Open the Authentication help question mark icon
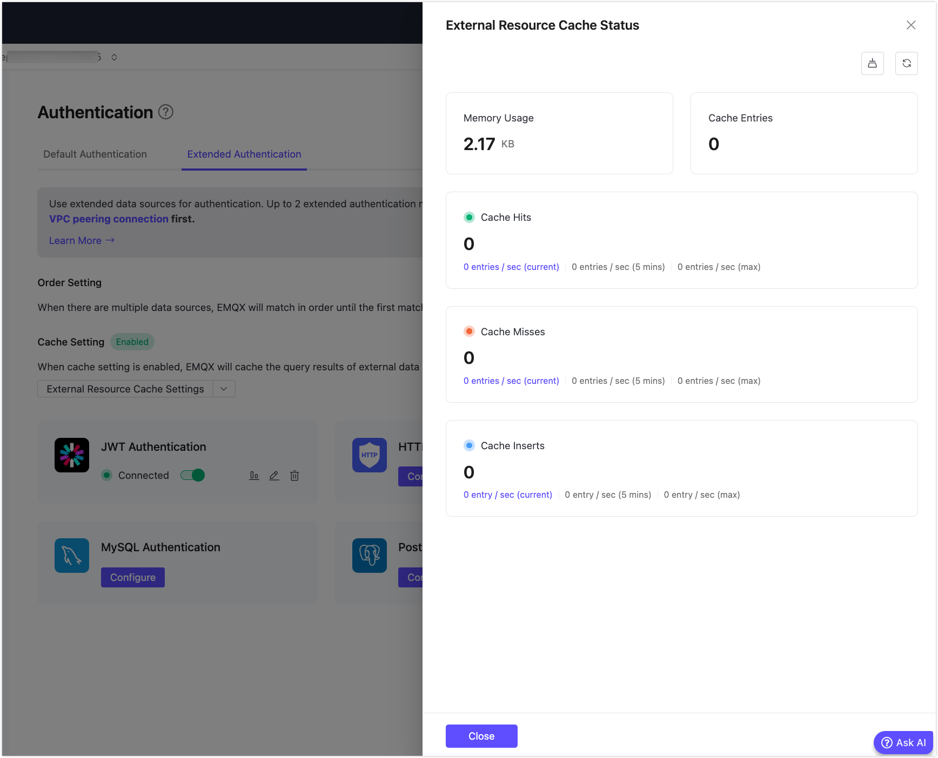Image resolution: width=938 pixels, height=758 pixels. coord(165,112)
